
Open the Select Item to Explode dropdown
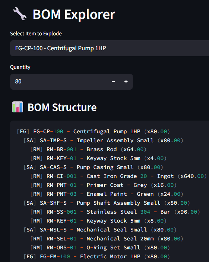(x=110, y=48)
